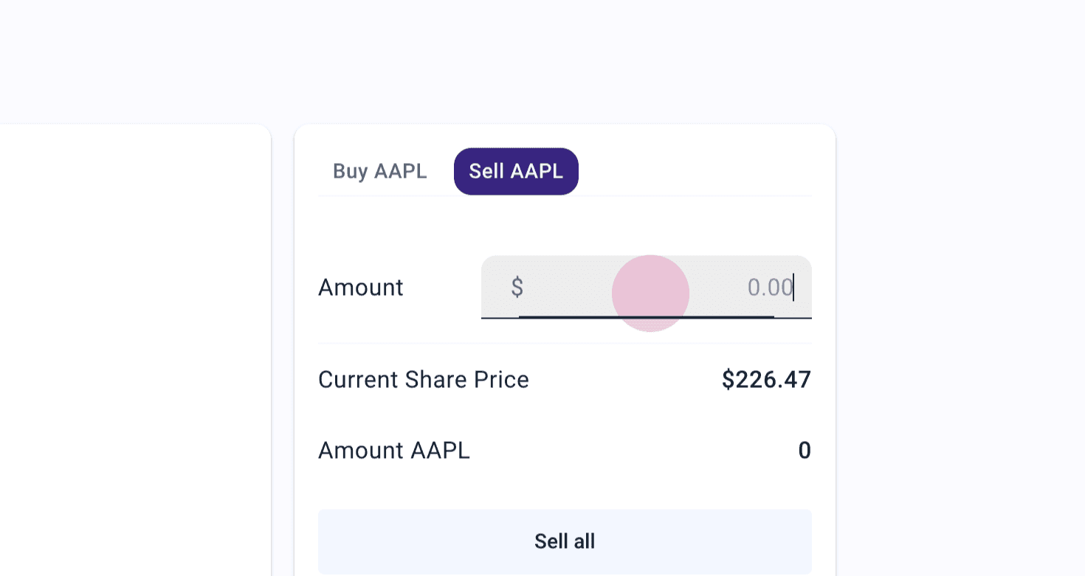Click the Amount AAPL quantity value 0
1085x576 pixels.
coord(805,450)
